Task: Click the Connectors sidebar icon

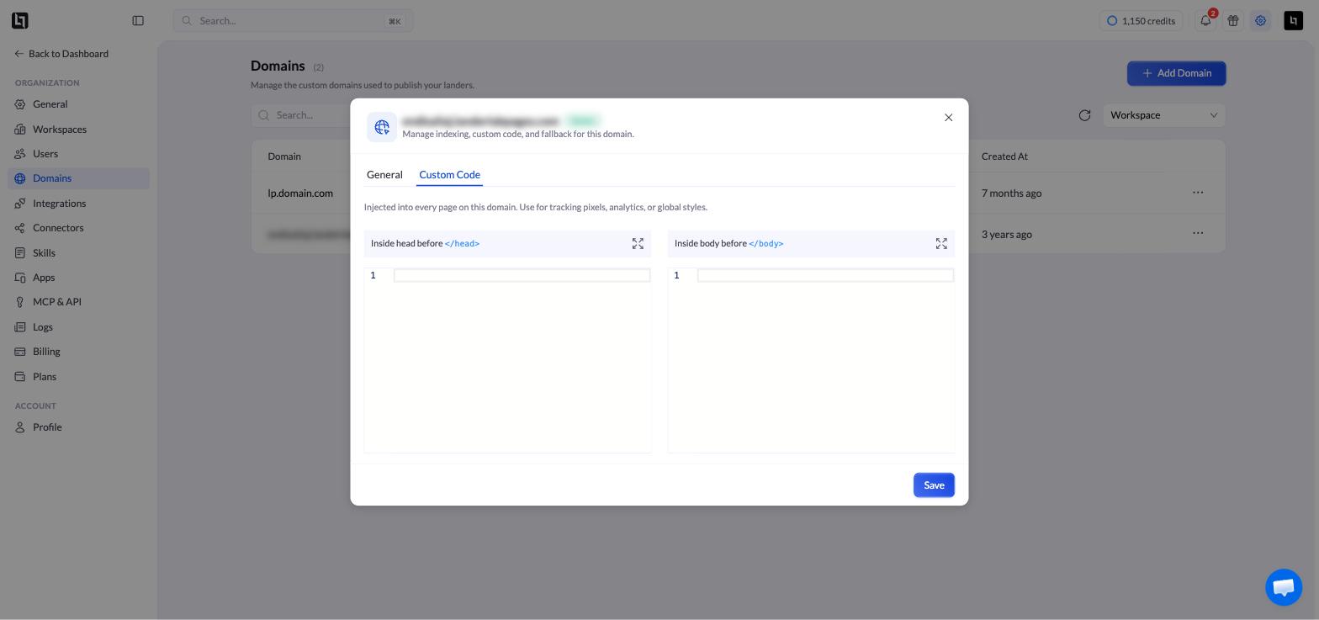Action: [20, 228]
